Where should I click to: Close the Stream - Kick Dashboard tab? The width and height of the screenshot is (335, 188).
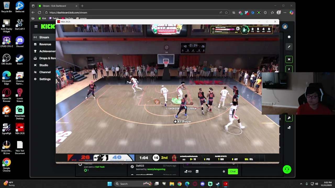coord(76,6)
